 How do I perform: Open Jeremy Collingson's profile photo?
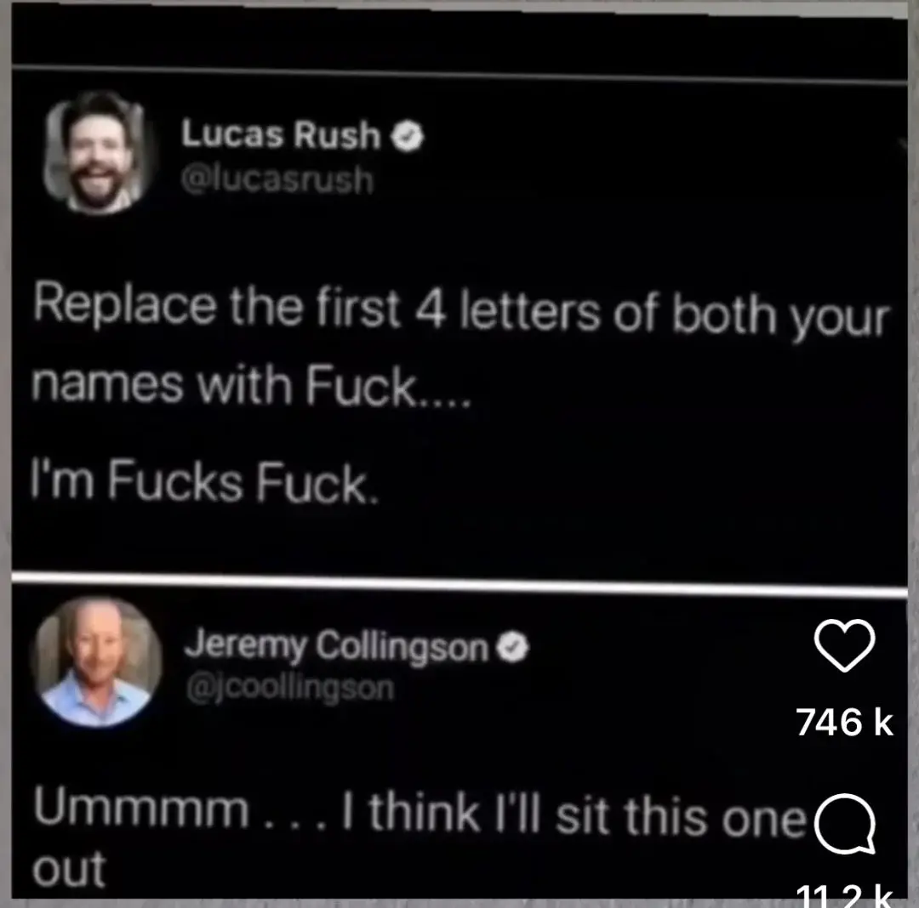click(97, 662)
